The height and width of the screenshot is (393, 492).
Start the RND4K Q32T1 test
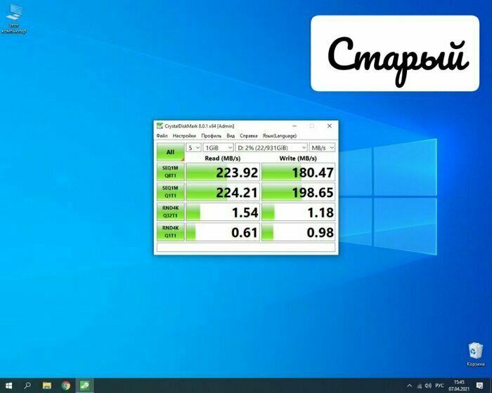[x=170, y=212]
